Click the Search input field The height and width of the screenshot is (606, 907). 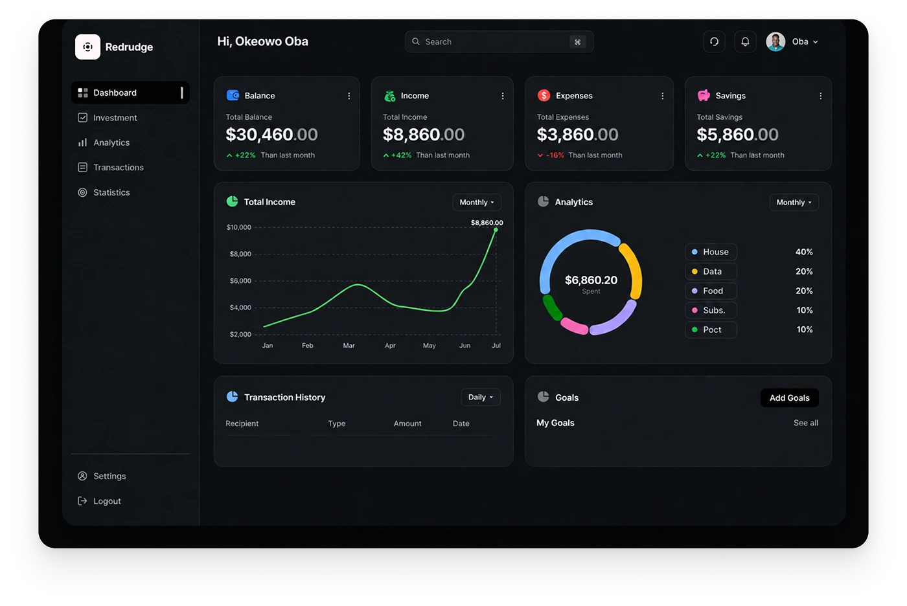point(499,41)
